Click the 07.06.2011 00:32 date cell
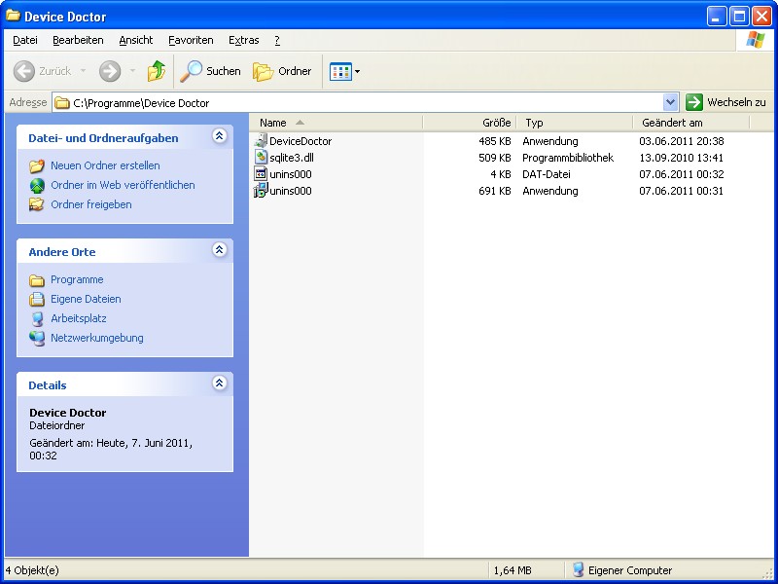778x584 pixels. (682, 174)
